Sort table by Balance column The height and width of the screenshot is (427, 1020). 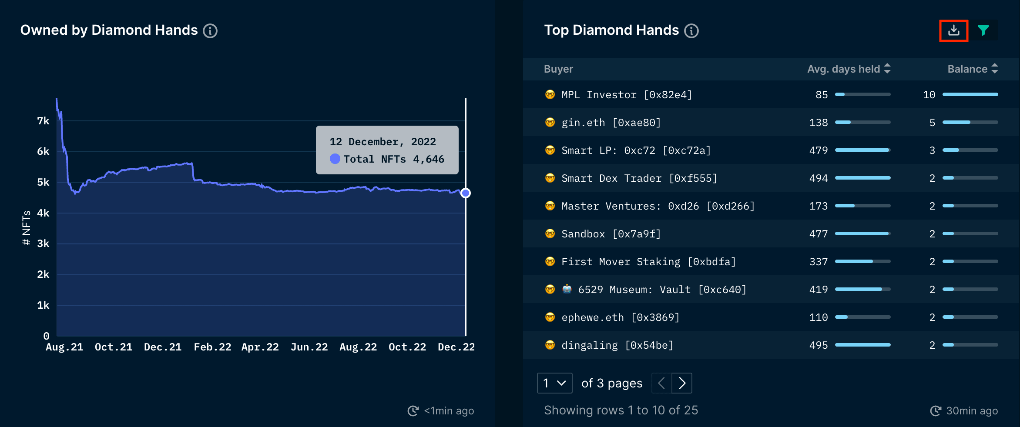pyautogui.click(x=972, y=69)
